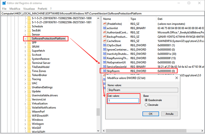
Task: Click the tree pane vertical scrollbar
Action: 98,73
